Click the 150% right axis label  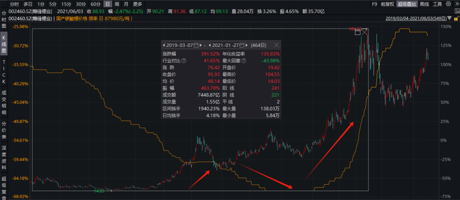coord(446,27)
